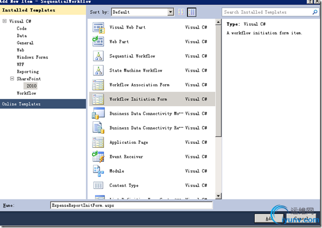
Task: Click 'Visual C#' beside Module
Action: pos(196,171)
